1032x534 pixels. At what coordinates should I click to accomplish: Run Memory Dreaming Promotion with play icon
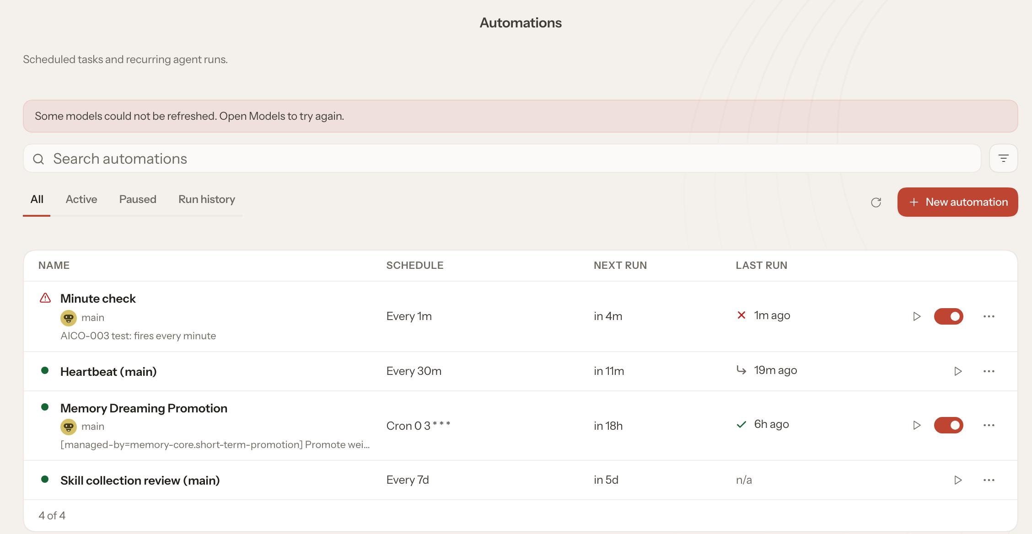(x=917, y=425)
